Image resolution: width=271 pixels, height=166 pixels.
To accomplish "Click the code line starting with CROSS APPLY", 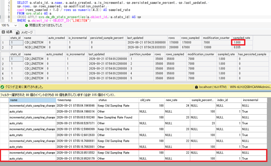I will [79, 17].
